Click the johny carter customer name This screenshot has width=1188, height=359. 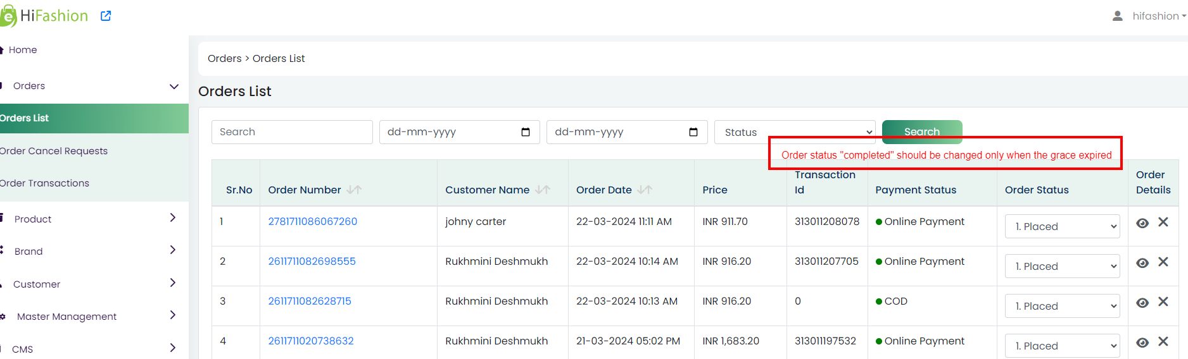point(476,222)
